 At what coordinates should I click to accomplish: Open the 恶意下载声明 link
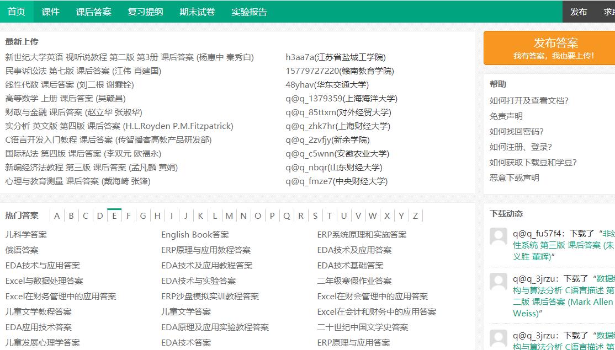[x=513, y=178]
